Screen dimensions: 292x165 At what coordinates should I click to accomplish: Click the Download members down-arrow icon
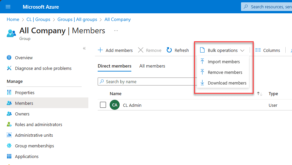click(202, 83)
